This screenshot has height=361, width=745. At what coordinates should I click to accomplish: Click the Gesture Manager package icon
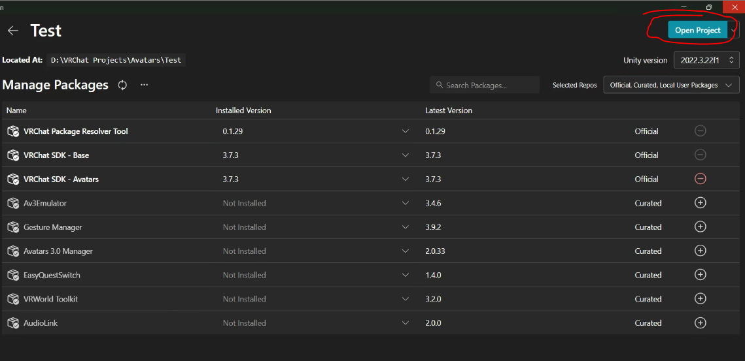pos(13,227)
